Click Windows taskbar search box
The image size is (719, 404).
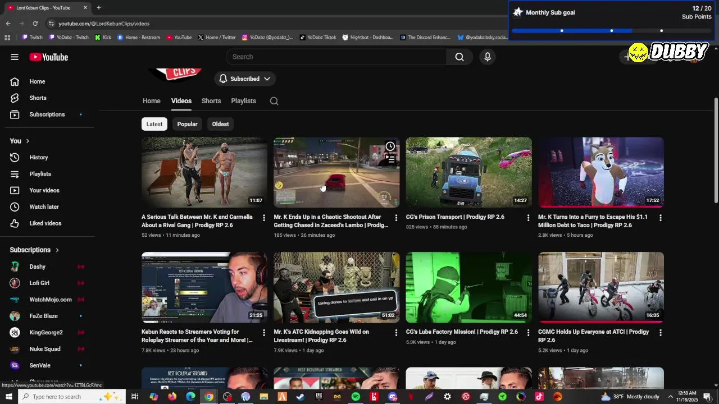click(73, 397)
